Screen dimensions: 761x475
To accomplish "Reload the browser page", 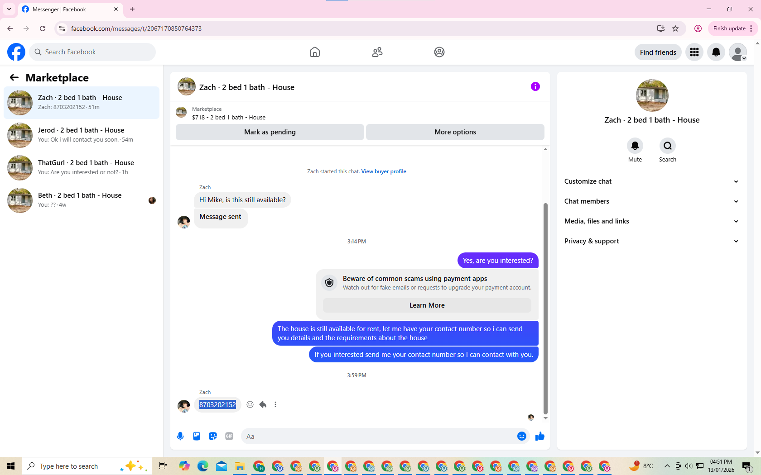I will [43, 28].
